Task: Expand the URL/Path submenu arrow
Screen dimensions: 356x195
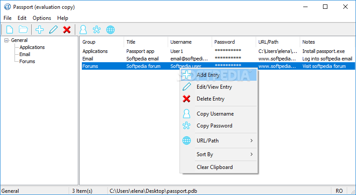Action: (251, 141)
